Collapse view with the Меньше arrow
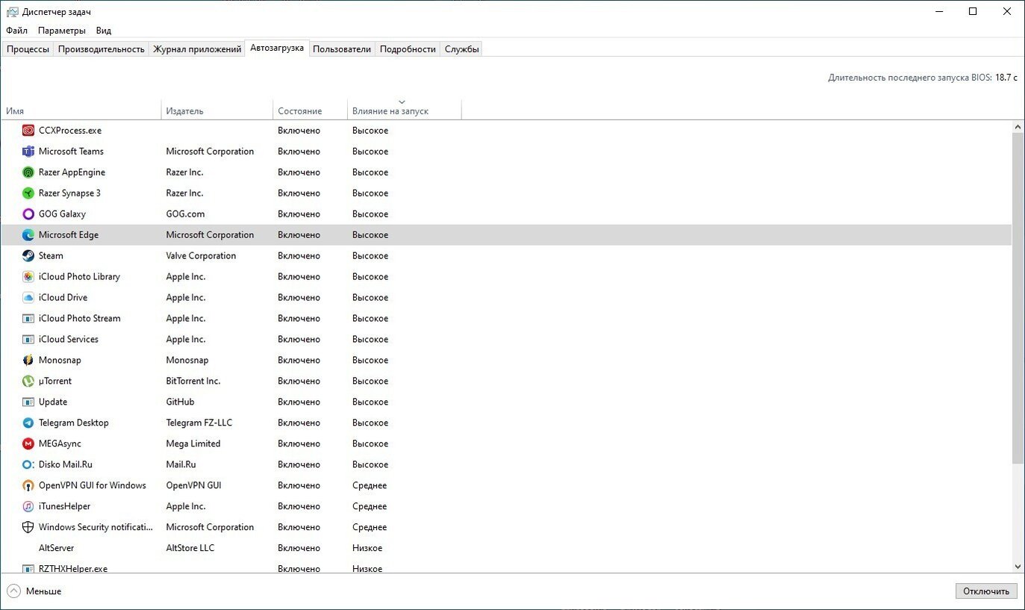Image resolution: width=1025 pixels, height=610 pixels. coord(13,591)
